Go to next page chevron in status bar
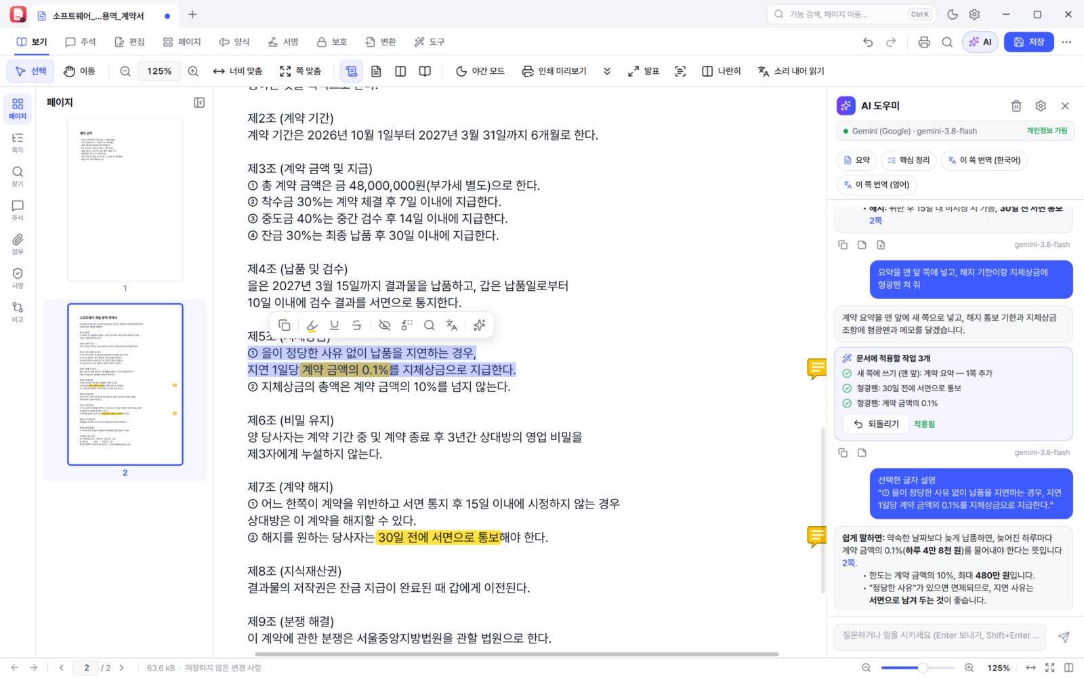1084x678 pixels. [x=122, y=668]
